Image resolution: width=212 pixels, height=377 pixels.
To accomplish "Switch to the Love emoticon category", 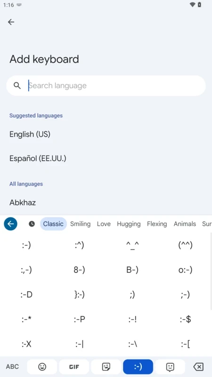I will (x=104, y=224).
